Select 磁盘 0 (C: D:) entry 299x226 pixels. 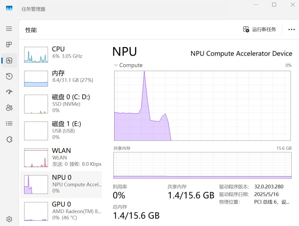tap(61, 104)
